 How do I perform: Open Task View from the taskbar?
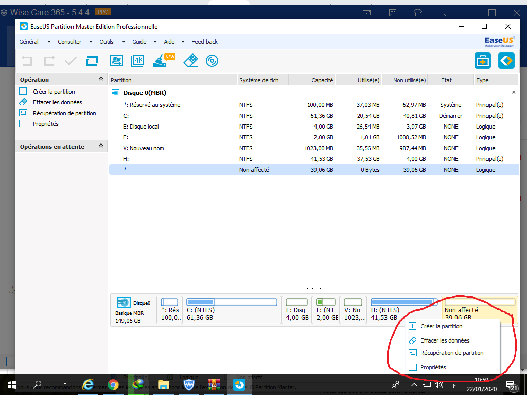pos(62,385)
